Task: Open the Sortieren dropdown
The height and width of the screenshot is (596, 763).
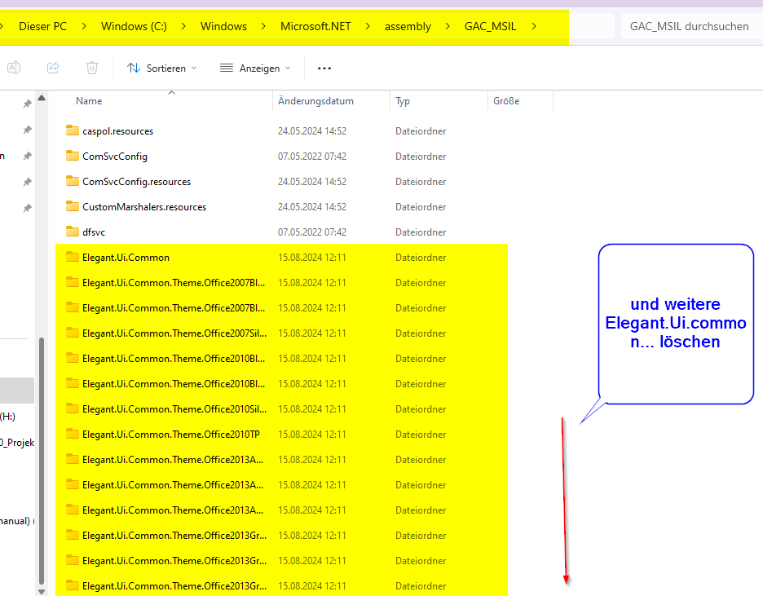Action: click(x=162, y=68)
